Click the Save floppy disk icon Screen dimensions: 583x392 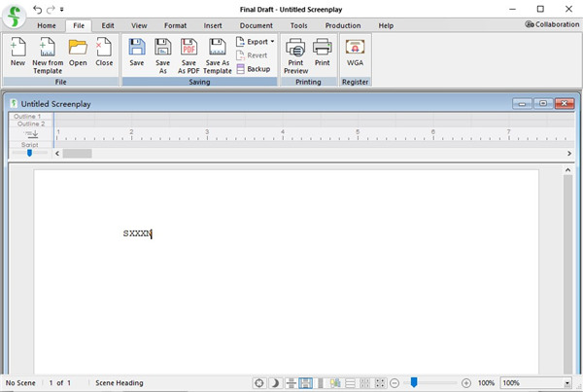(x=137, y=53)
